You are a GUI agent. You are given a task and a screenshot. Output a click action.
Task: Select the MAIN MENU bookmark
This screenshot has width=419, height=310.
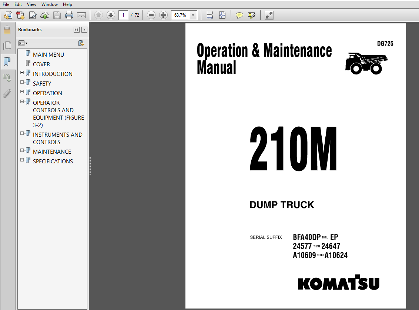point(48,54)
